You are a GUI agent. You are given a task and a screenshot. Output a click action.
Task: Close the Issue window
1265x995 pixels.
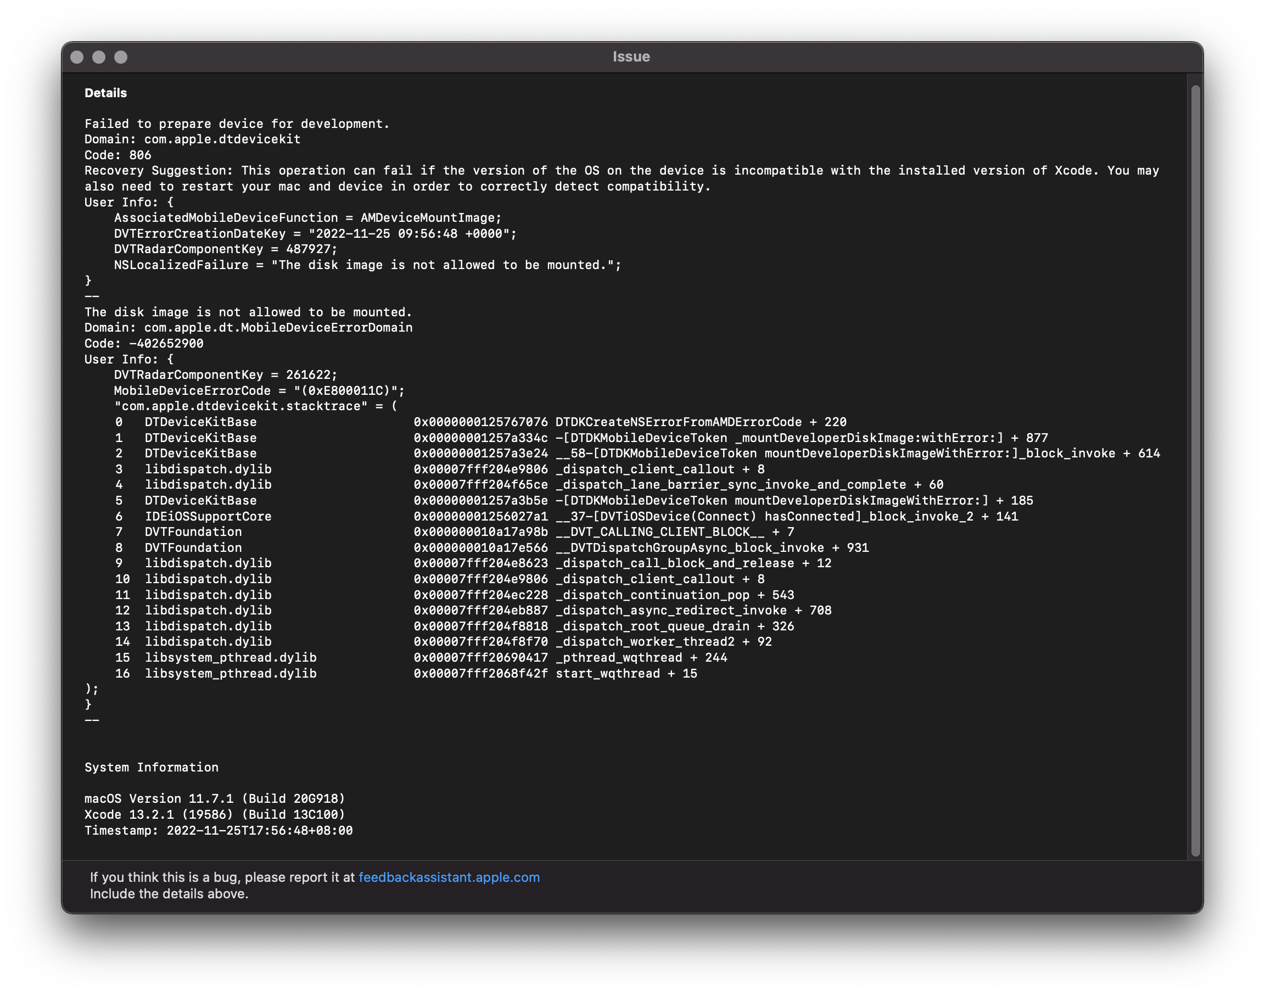click(77, 57)
